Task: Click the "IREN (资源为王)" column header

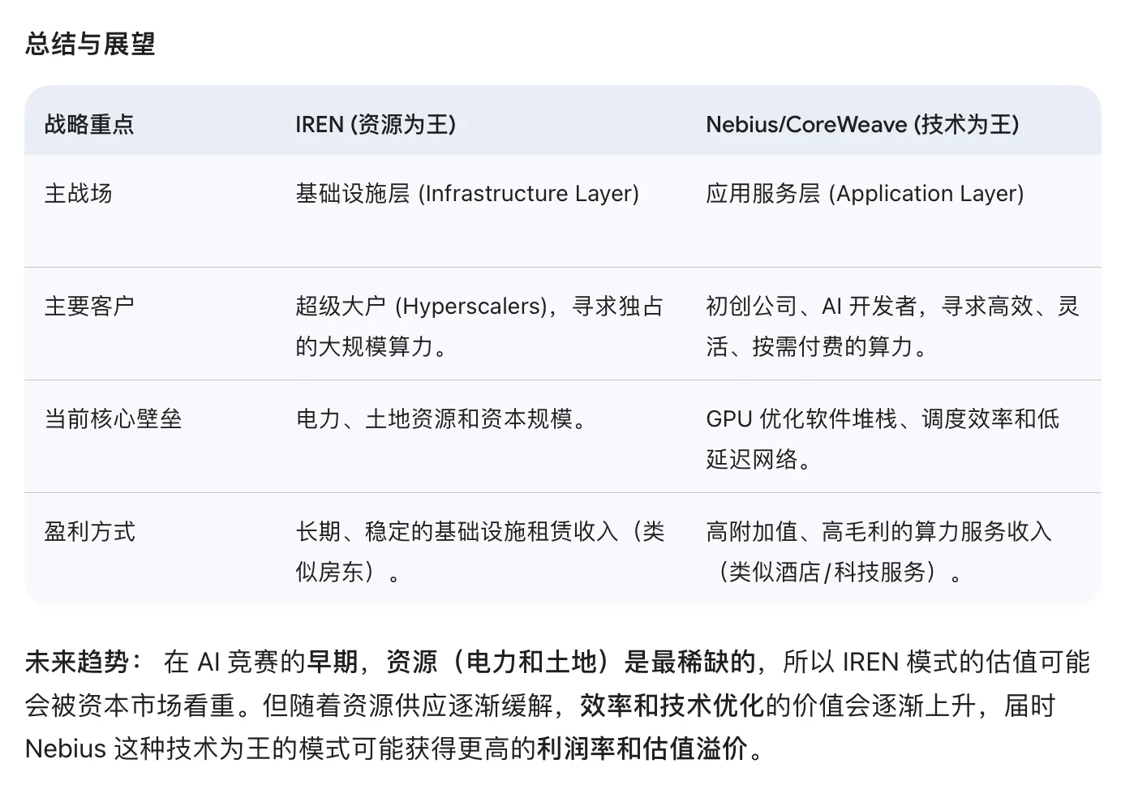Action: point(376,124)
